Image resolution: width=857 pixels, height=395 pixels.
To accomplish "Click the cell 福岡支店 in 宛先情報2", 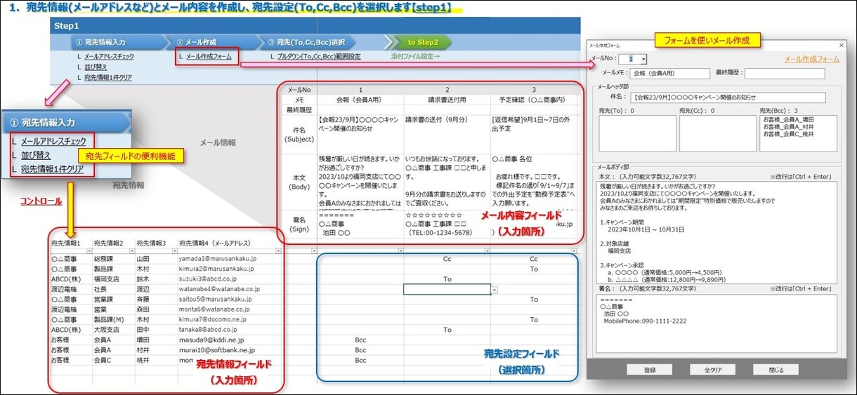I will tap(113, 279).
